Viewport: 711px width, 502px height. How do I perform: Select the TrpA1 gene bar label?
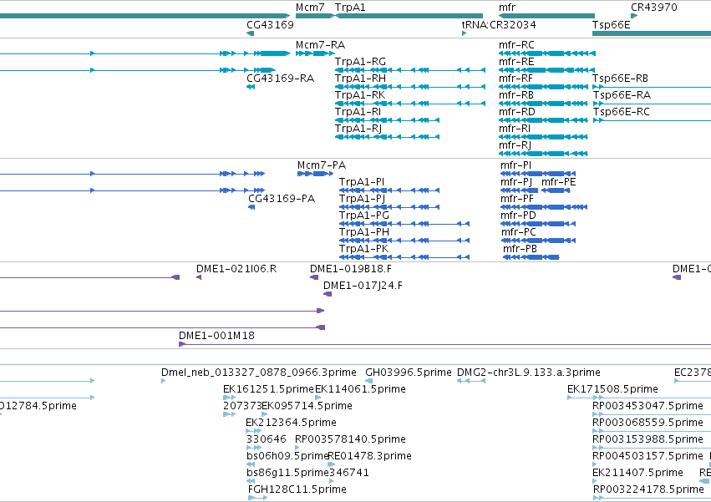point(350,8)
